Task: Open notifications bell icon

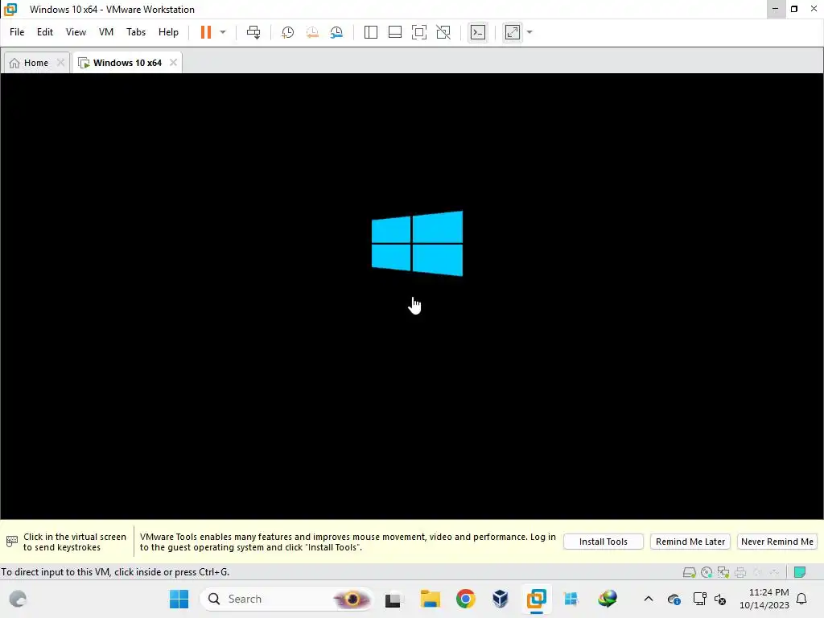Action: pos(801,599)
